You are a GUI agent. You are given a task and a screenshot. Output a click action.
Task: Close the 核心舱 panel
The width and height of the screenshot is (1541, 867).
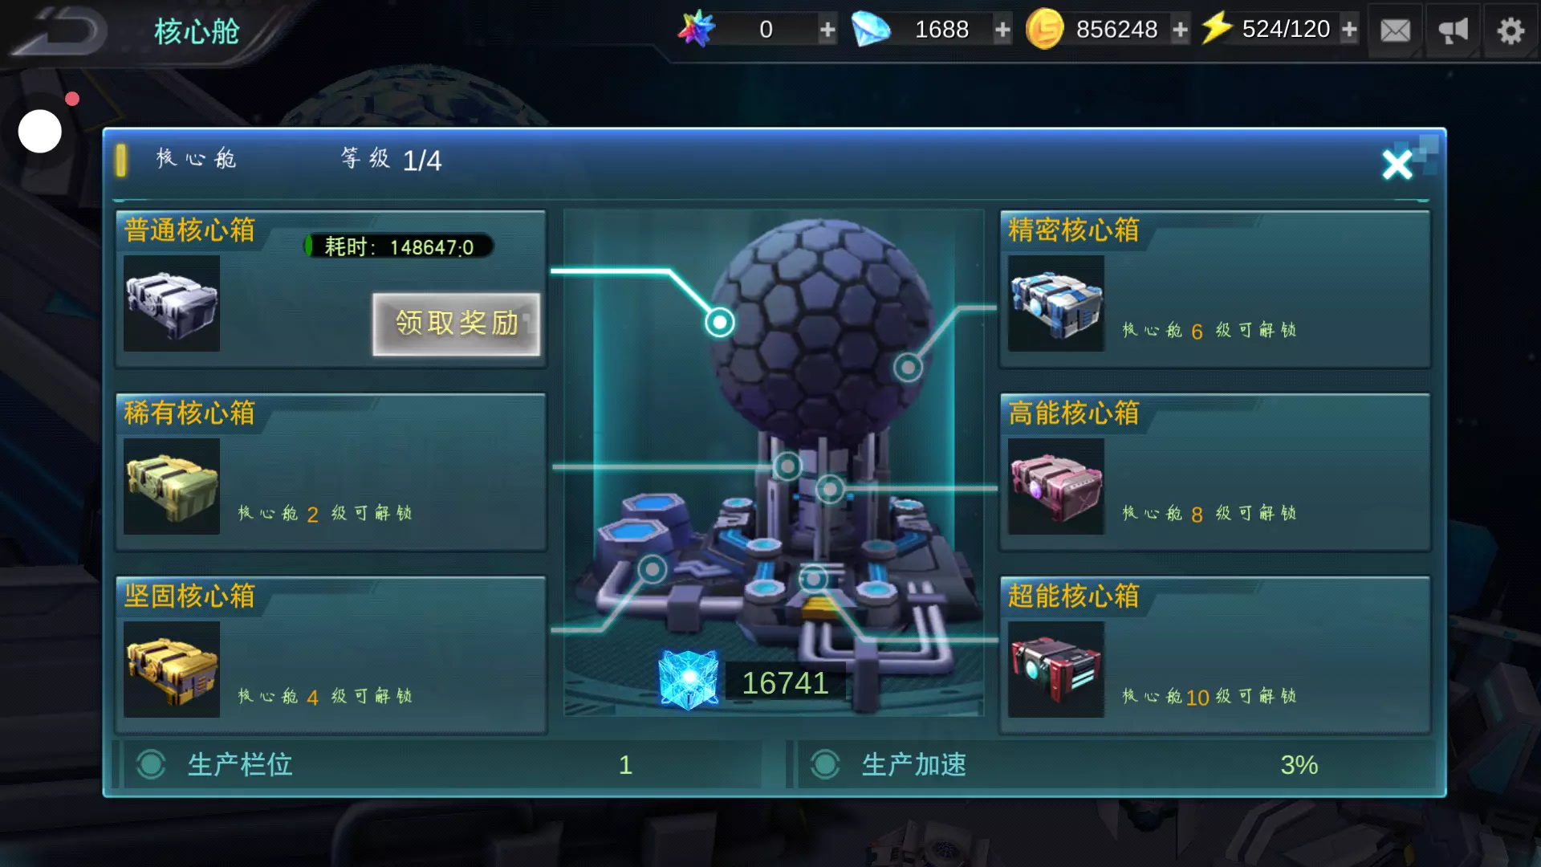[1397, 164]
